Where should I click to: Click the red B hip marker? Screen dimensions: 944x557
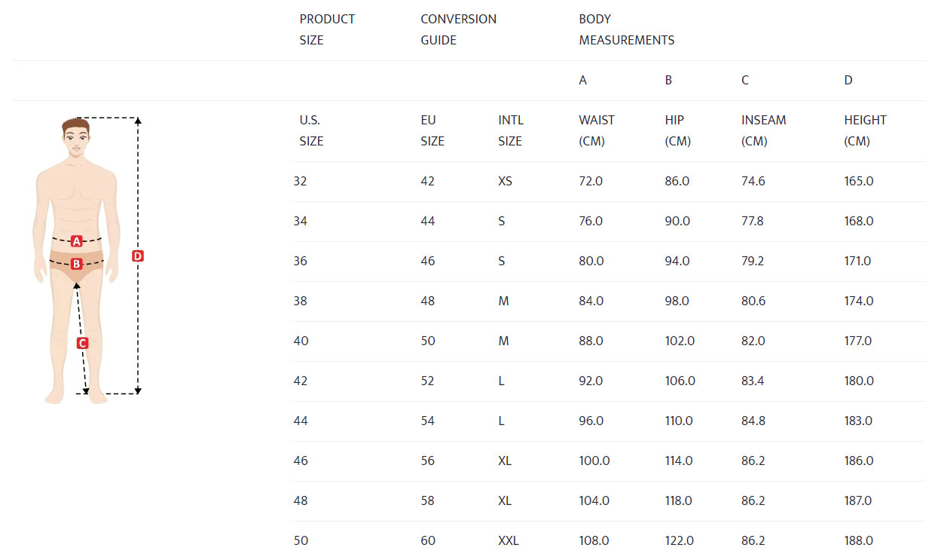click(76, 264)
